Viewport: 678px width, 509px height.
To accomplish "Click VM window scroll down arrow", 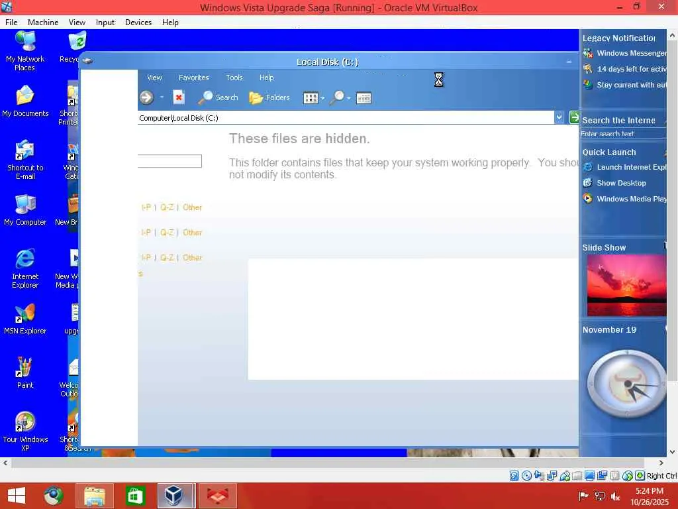I will [x=673, y=452].
